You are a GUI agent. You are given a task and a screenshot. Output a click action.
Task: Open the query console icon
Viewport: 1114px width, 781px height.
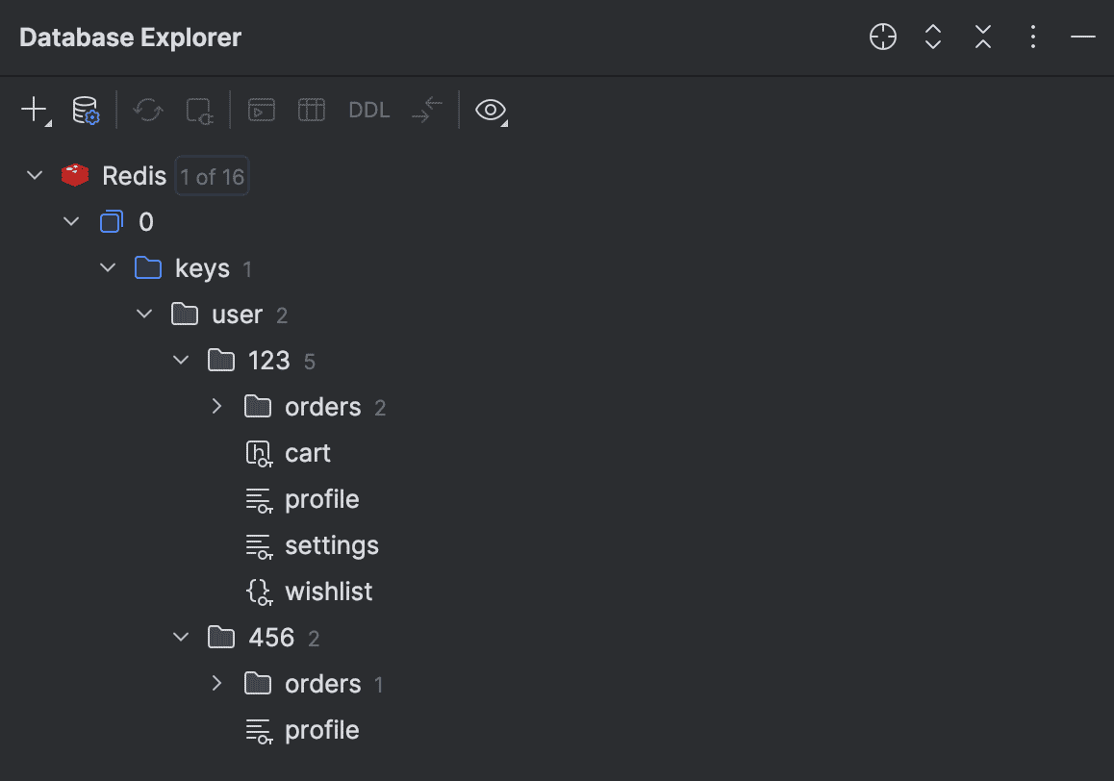pyautogui.click(x=261, y=110)
